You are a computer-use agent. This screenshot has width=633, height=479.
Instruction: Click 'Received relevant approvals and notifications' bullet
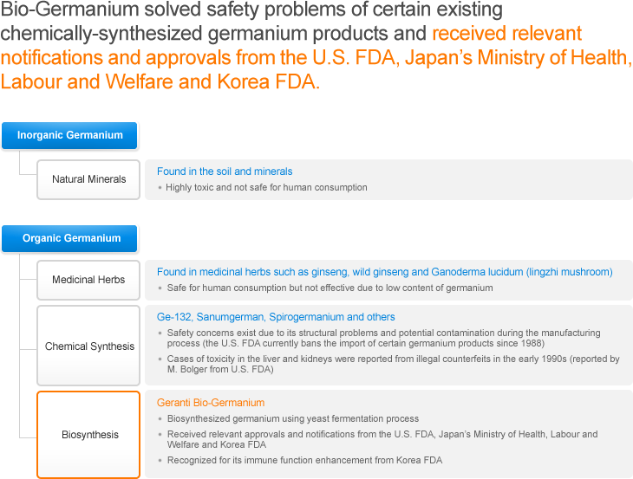click(382, 439)
